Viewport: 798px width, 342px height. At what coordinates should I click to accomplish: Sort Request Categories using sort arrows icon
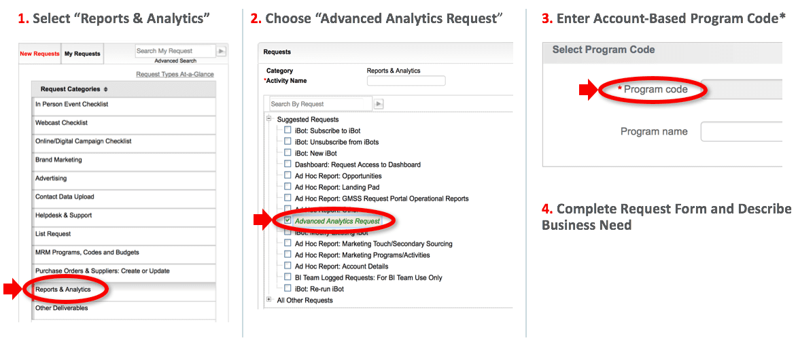105,90
